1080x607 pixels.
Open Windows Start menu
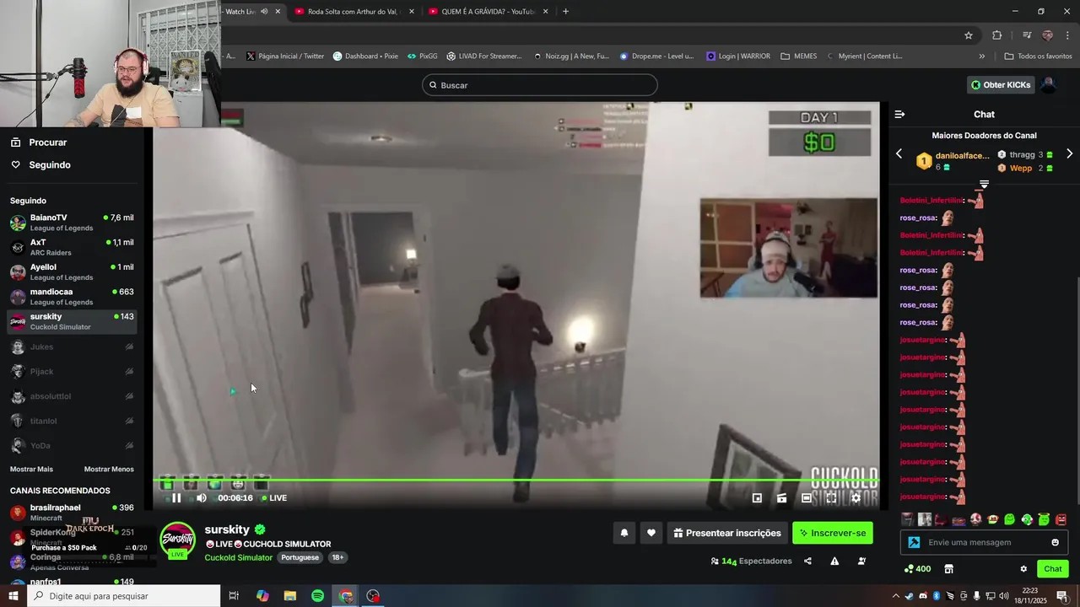[13, 596]
